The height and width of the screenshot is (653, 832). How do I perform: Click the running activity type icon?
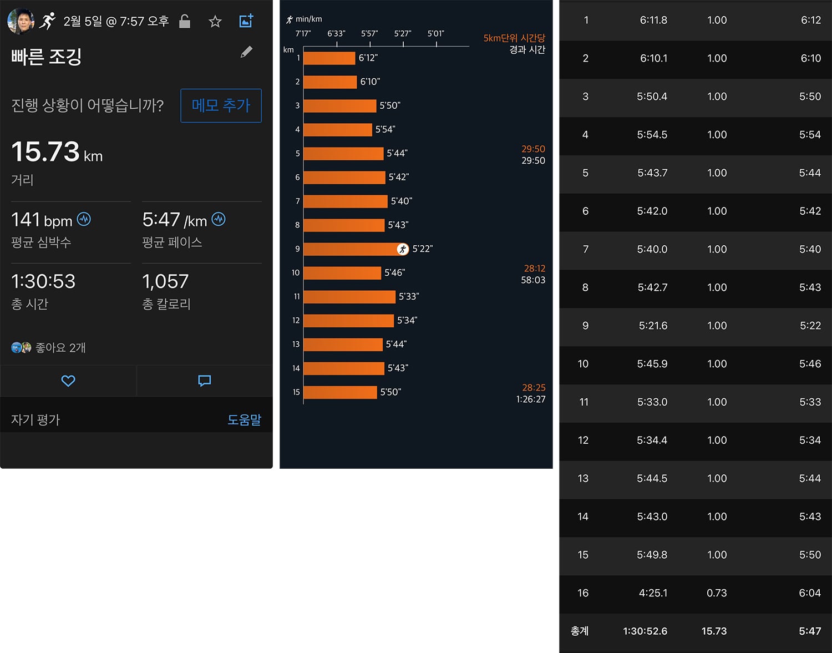click(48, 21)
